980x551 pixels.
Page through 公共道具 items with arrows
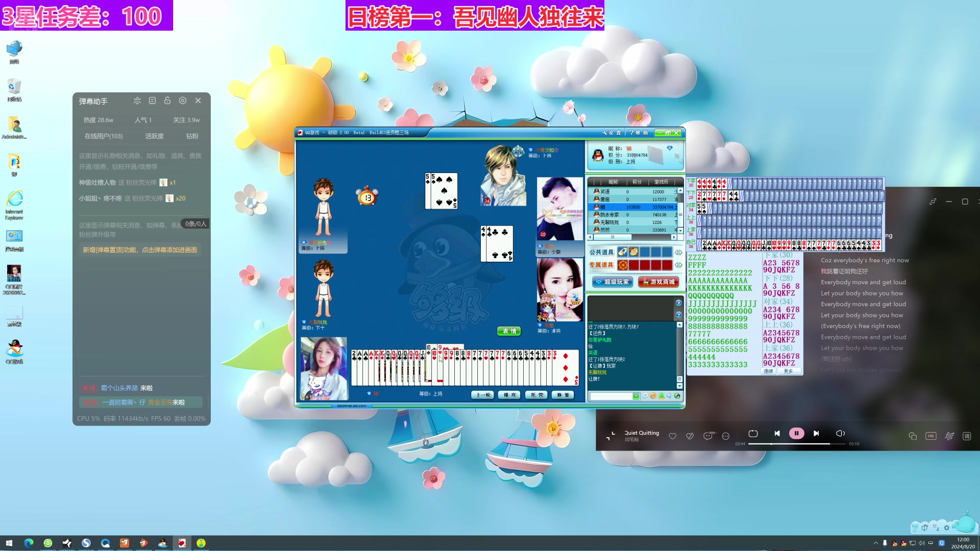point(678,253)
